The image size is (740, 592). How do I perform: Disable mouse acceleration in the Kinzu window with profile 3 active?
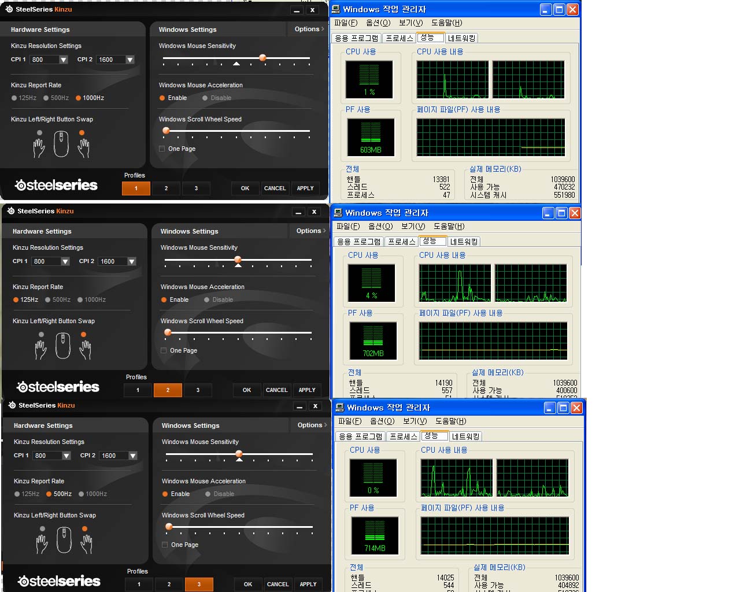tap(220, 494)
